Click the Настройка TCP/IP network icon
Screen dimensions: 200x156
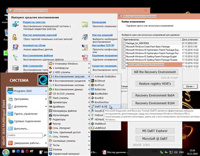[x=85, y=47]
